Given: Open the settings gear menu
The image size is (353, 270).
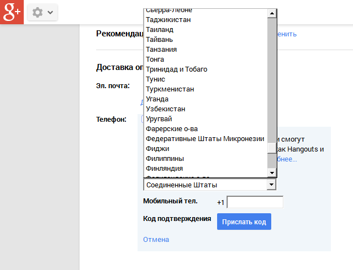Looking at the screenshot, I should point(43,12).
